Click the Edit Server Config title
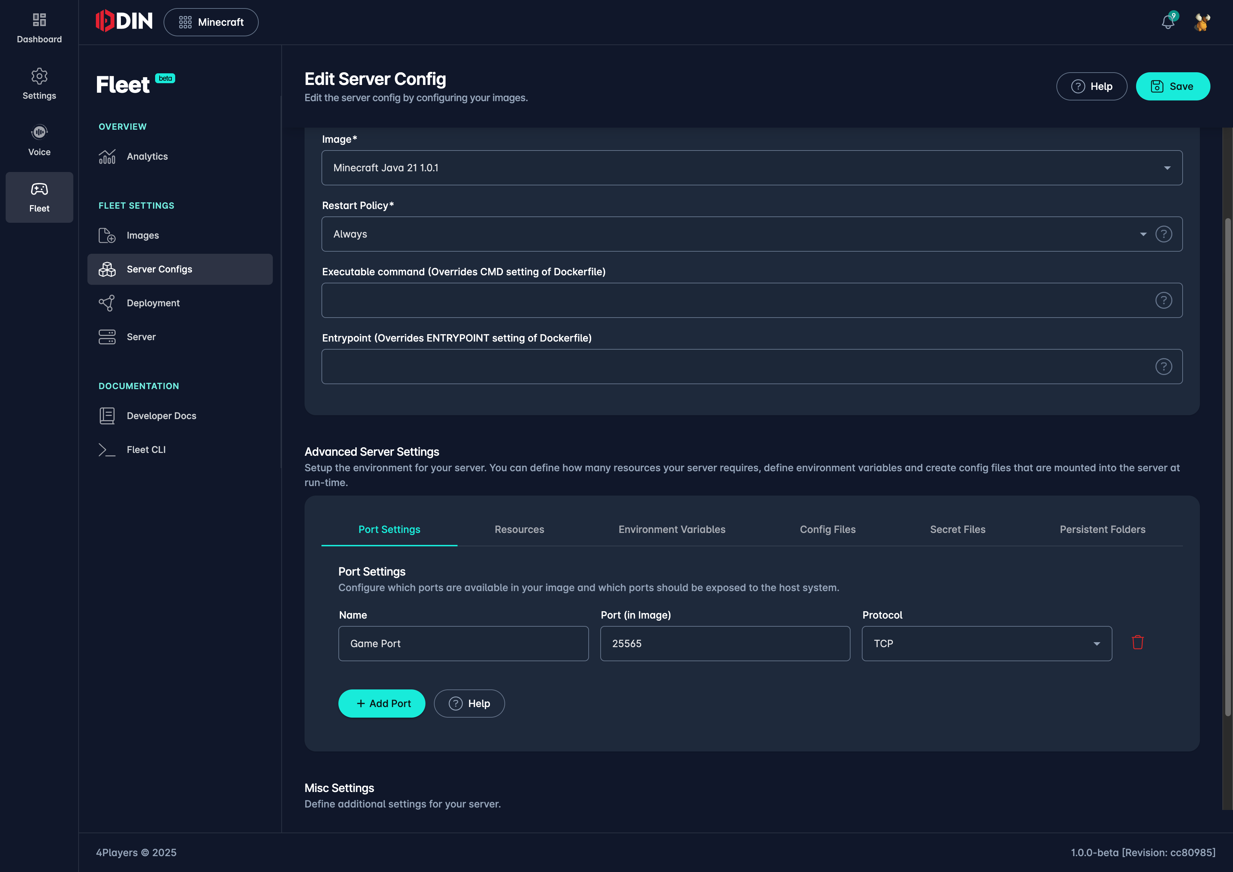1233x872 pixels. coord(375,79)
